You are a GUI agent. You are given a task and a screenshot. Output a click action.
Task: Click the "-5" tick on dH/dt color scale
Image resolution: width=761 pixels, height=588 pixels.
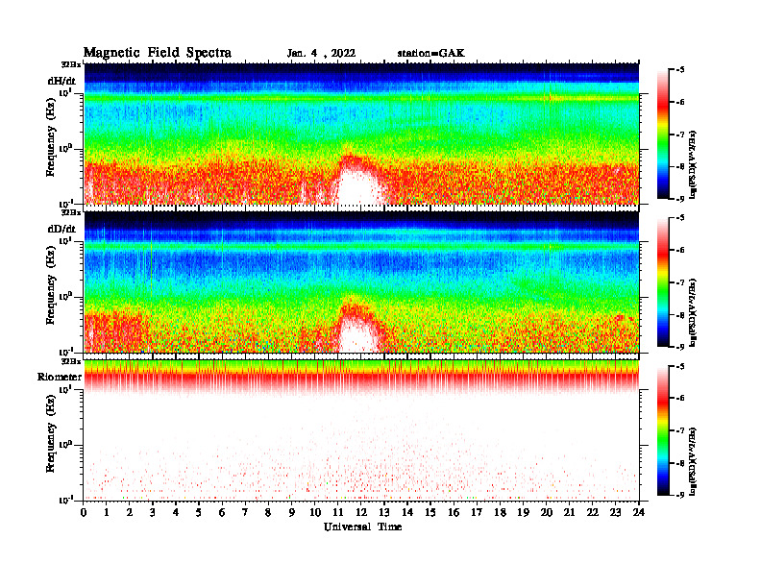click(x=679, y=70)
